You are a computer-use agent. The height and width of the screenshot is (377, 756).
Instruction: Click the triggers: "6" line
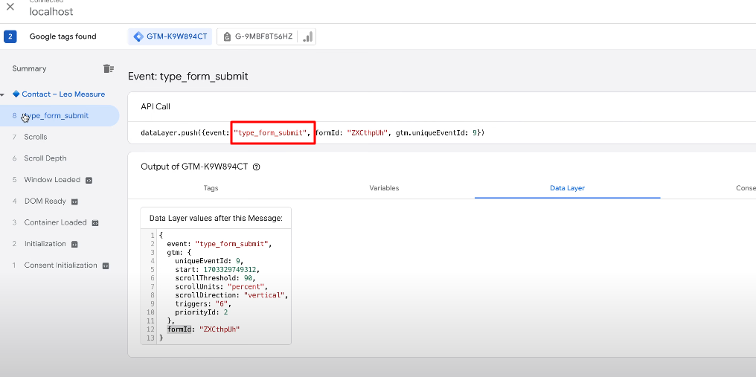point(203,303)
